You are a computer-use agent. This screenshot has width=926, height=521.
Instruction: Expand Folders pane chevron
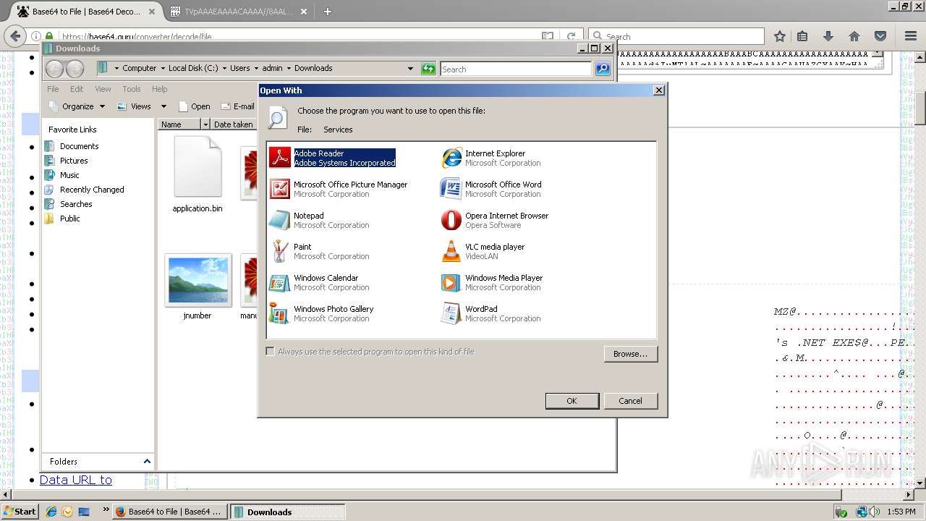coord(147,461)
